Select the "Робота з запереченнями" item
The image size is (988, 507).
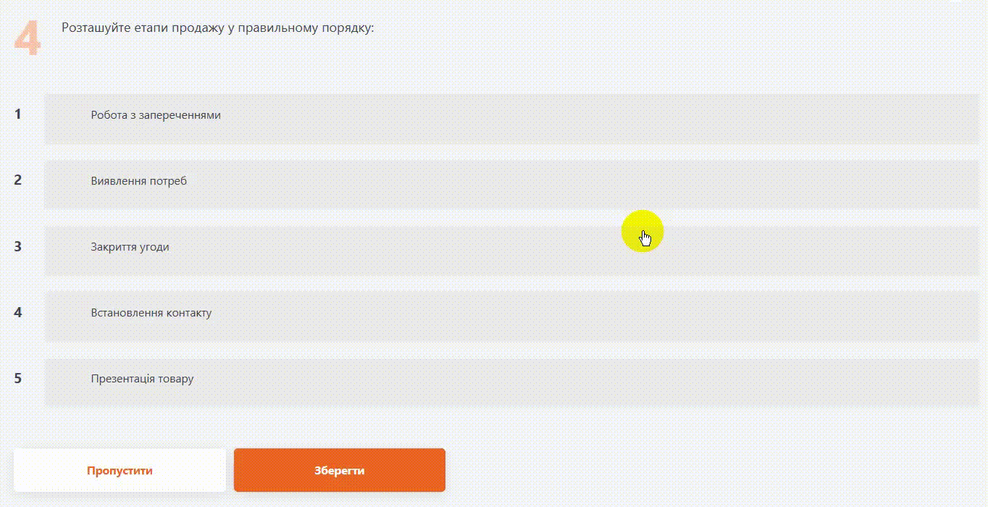tap(156, 115)
